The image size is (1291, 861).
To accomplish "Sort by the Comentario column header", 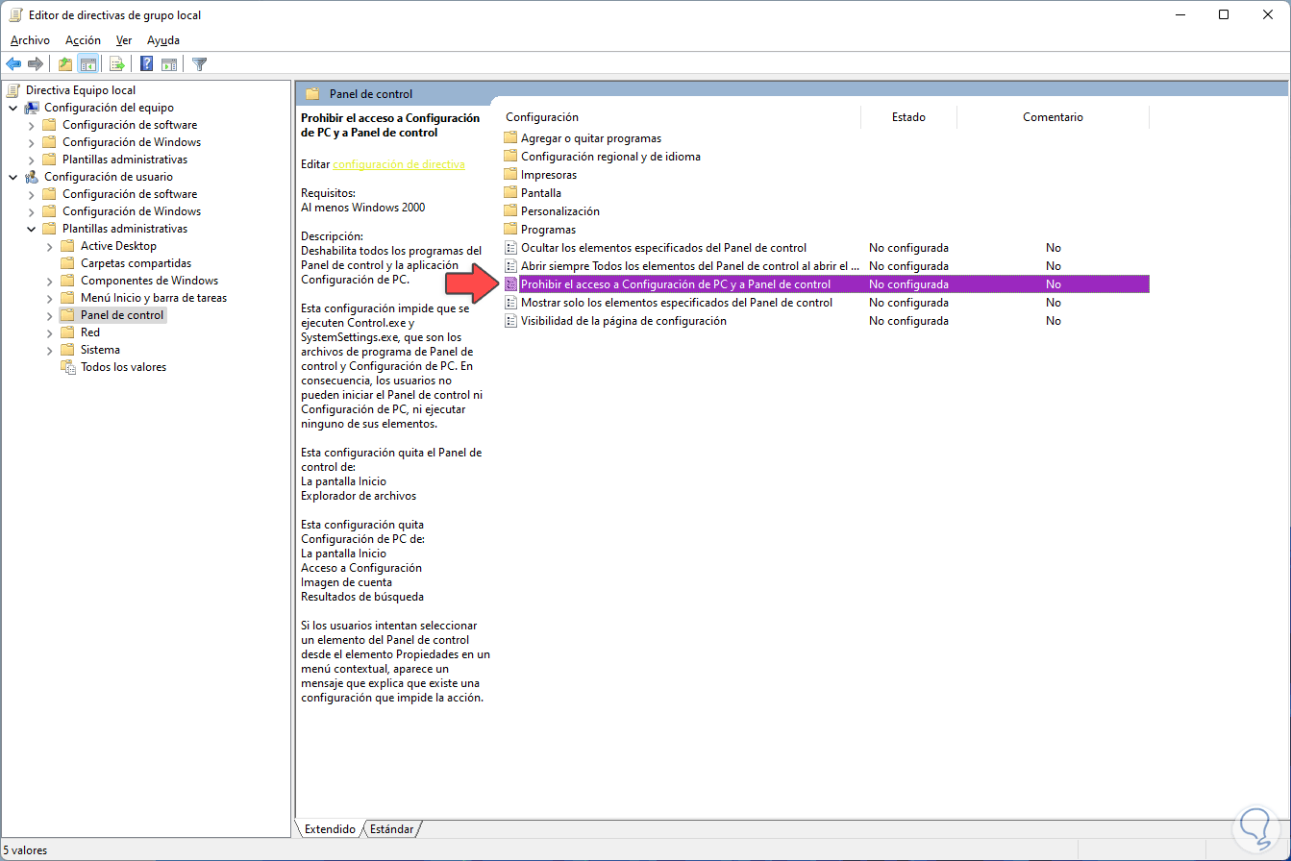I will [1053, 117].
